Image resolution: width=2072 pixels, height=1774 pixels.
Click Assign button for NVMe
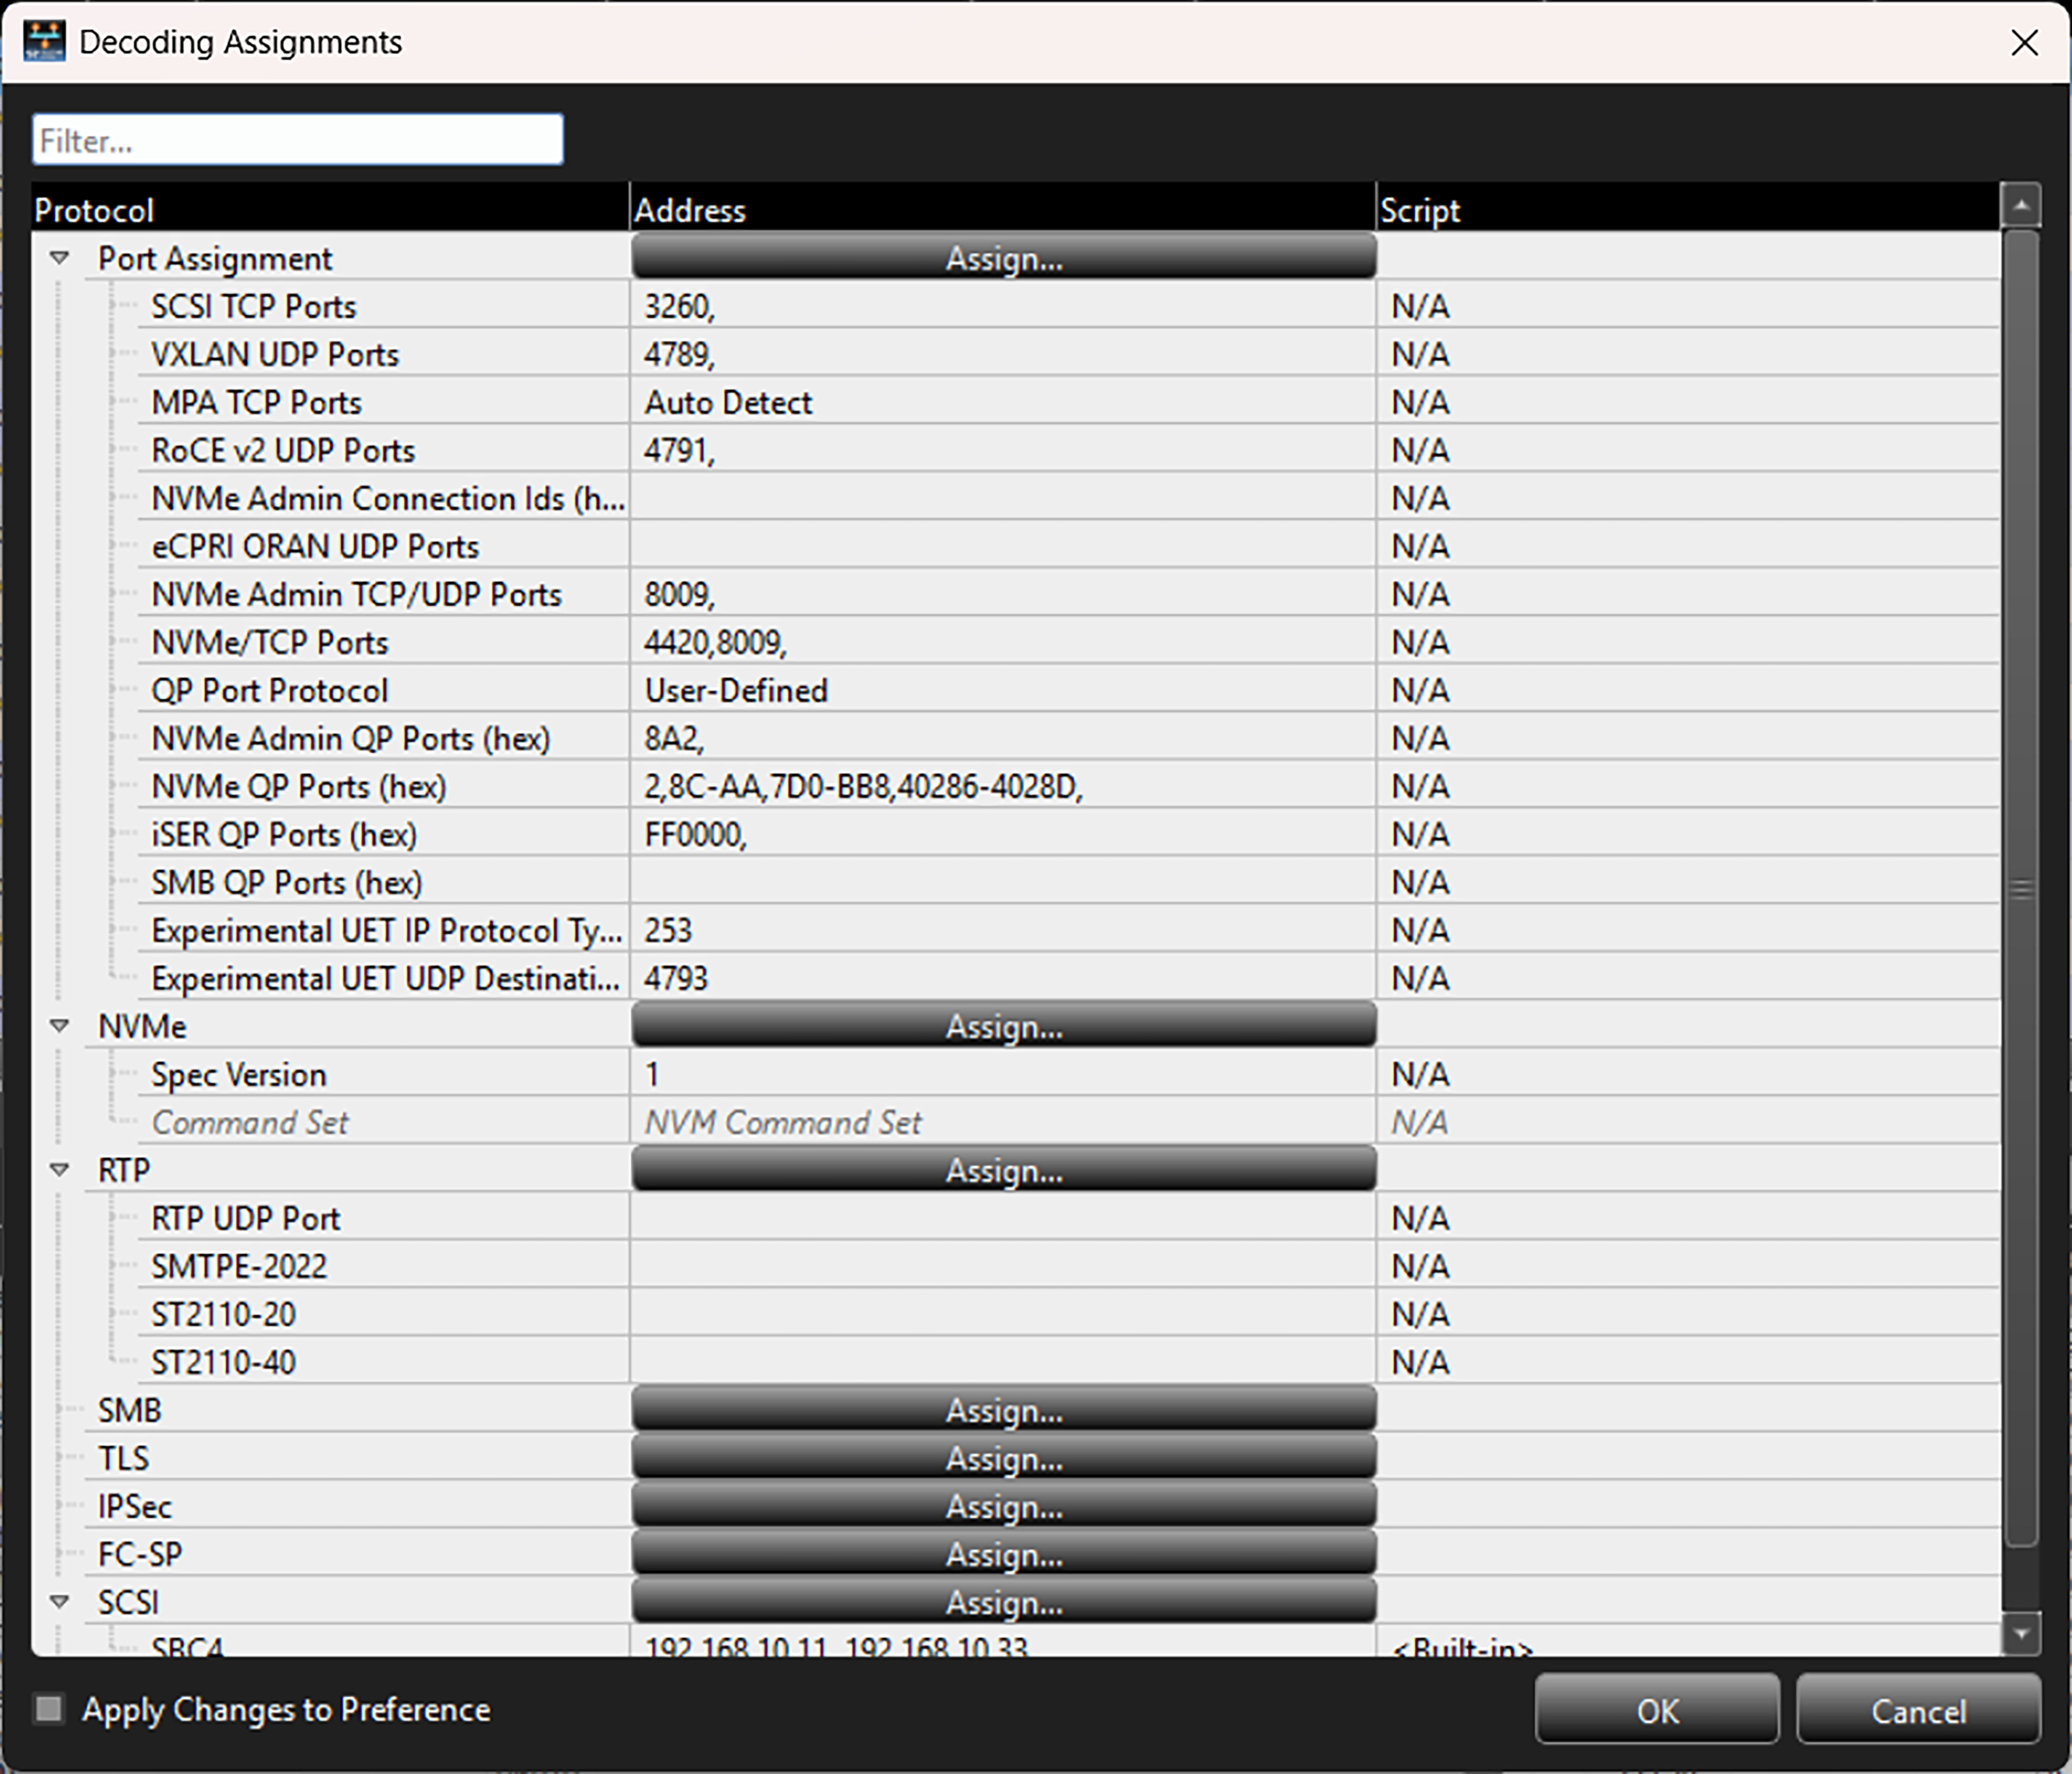coord(1004,1026)
